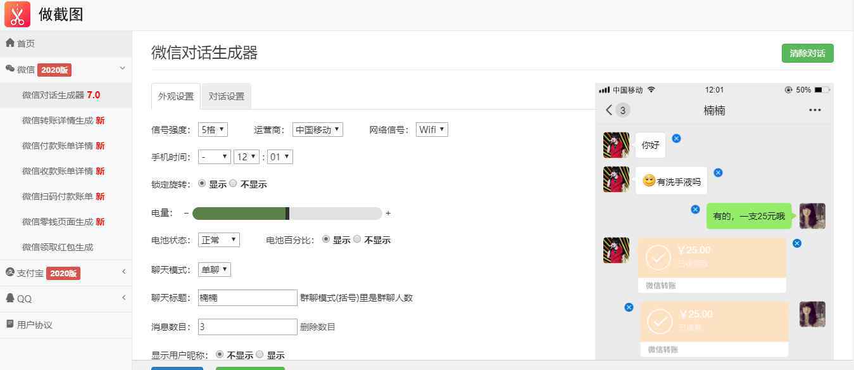Remove the second sent transfer with blue X
Image resolution: width=854 pixels, height=370 pixels.
point(629,307)
